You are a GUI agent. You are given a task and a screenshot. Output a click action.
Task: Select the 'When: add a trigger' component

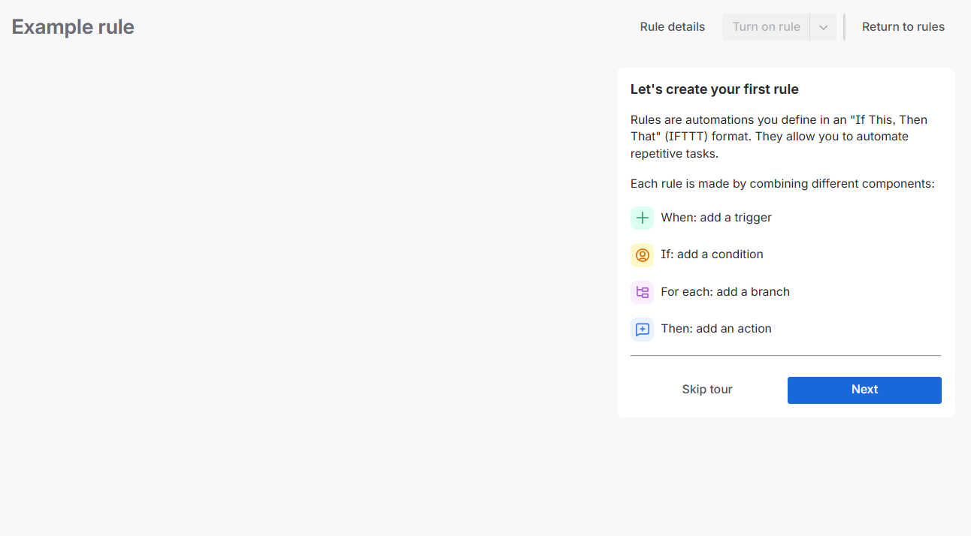click(x=715, y=218)
